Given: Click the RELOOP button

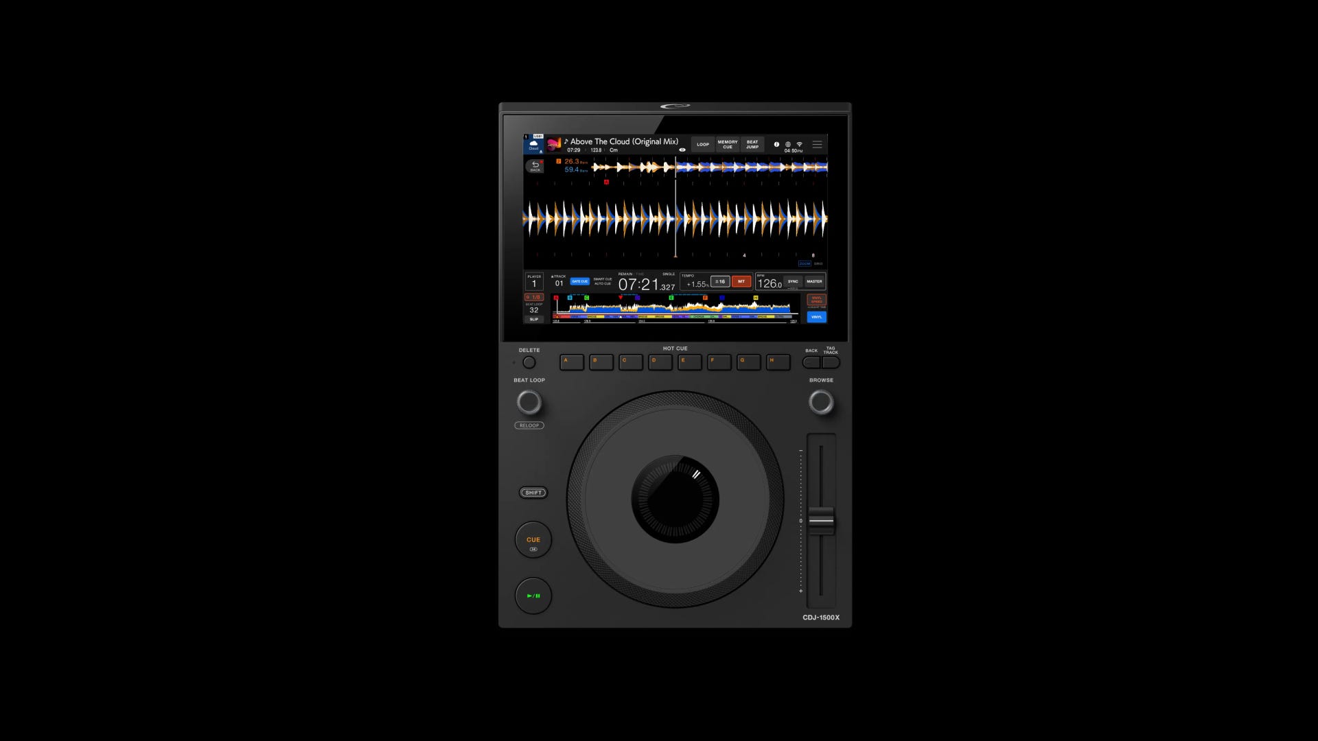Looking at the screenshot, I should (x=529, y=425).
